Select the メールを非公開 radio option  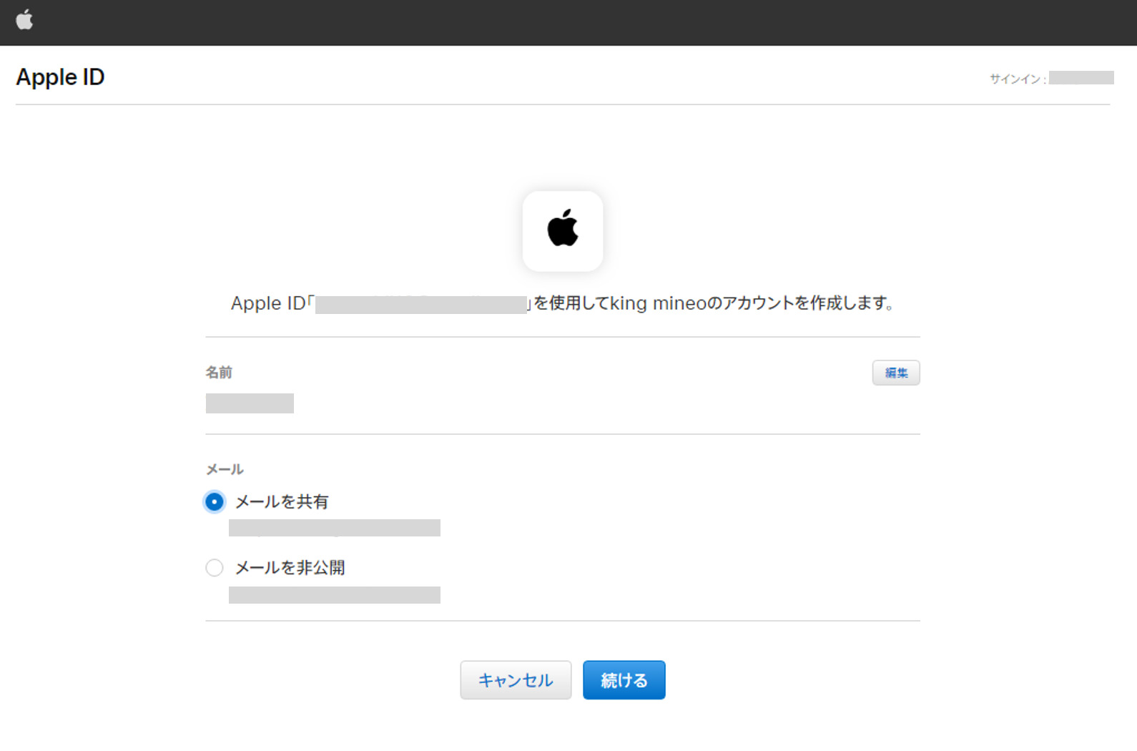click(214, 568)
